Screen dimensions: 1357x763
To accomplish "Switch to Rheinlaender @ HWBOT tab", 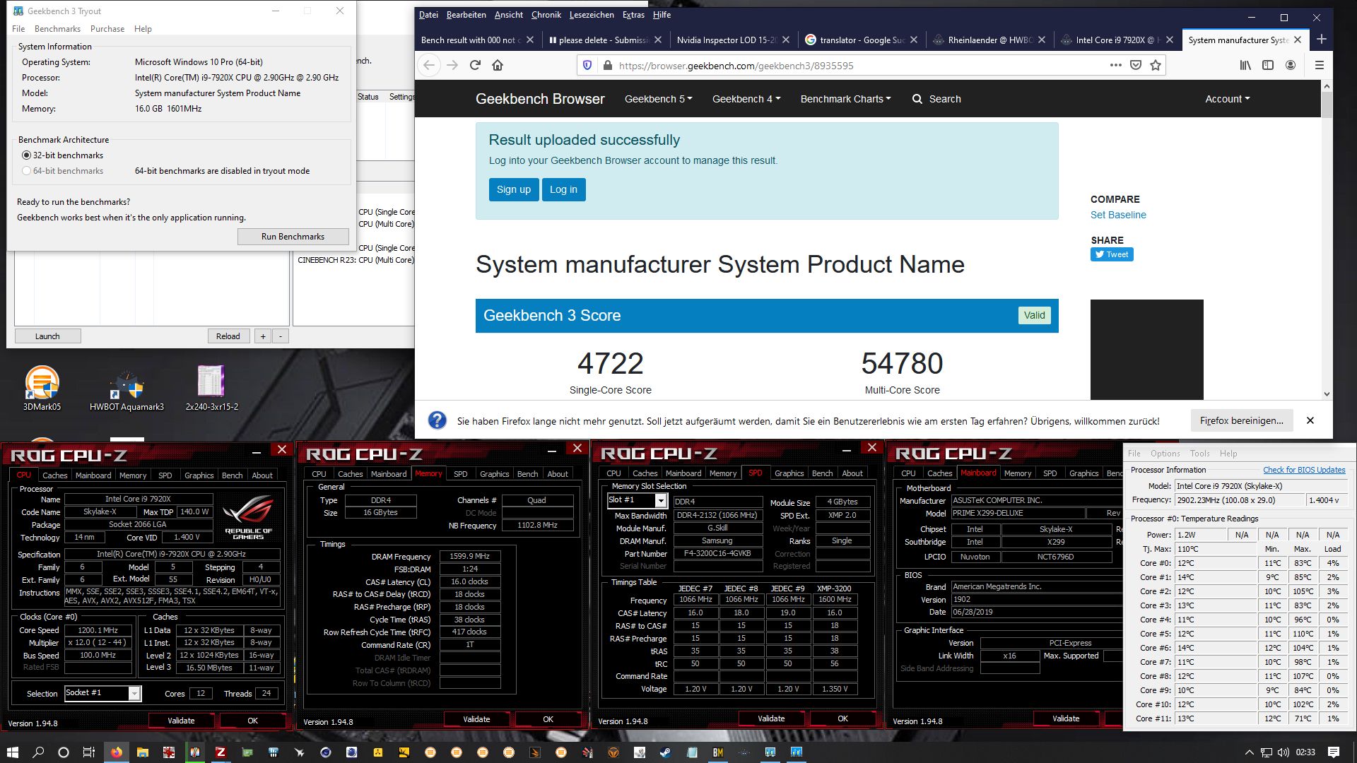I will click(x=989, y=40).
